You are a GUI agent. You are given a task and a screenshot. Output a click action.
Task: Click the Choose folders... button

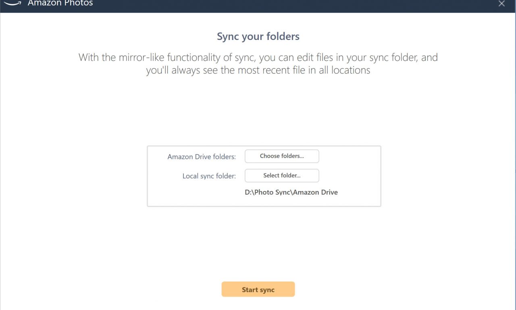[282, 156]
